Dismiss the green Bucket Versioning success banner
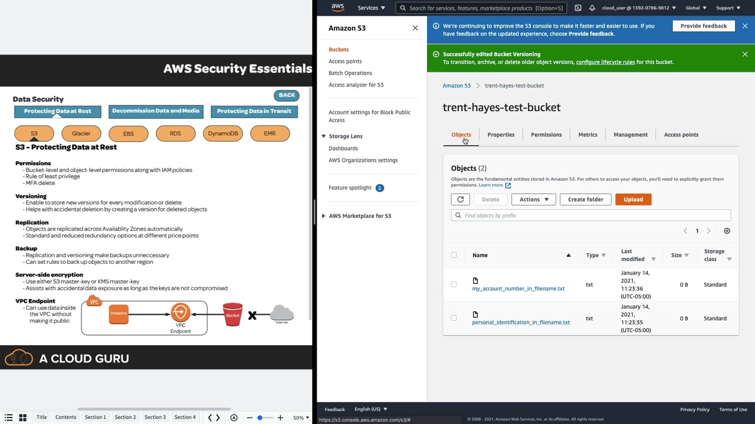Viewport: 755px width, 424px height. pyautogui.click(x=745, y=54)
